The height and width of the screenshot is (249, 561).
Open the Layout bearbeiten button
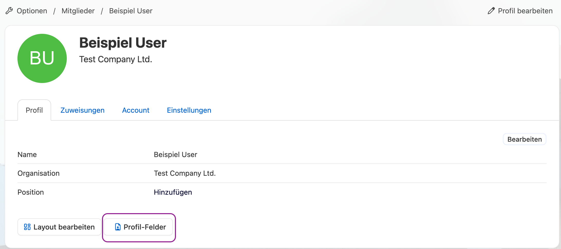[59, 227]
